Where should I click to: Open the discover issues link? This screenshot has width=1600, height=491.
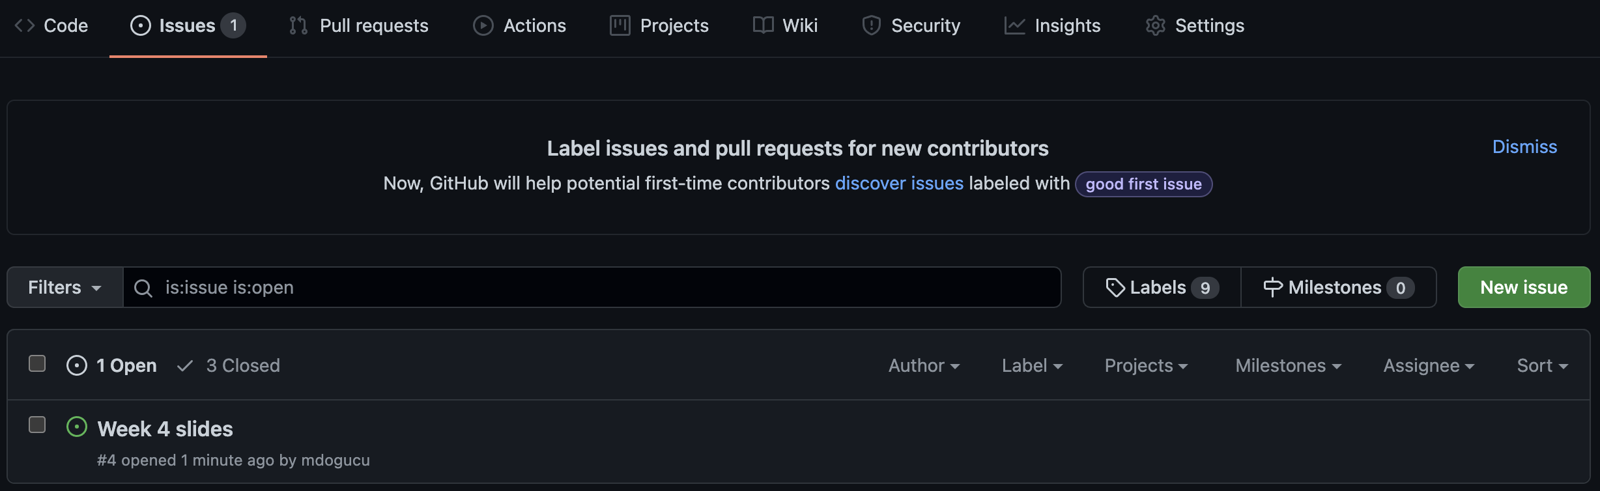(x=899, y=183)
